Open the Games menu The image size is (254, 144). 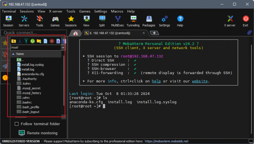tap(85, 11)
